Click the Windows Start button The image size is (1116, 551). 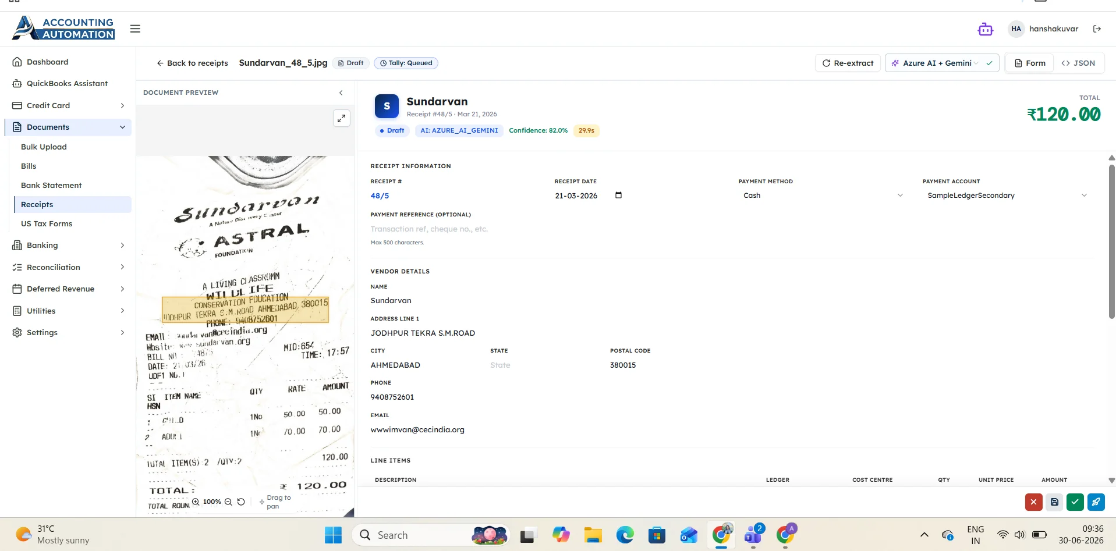pyautogui.click(x=333, y=535)
